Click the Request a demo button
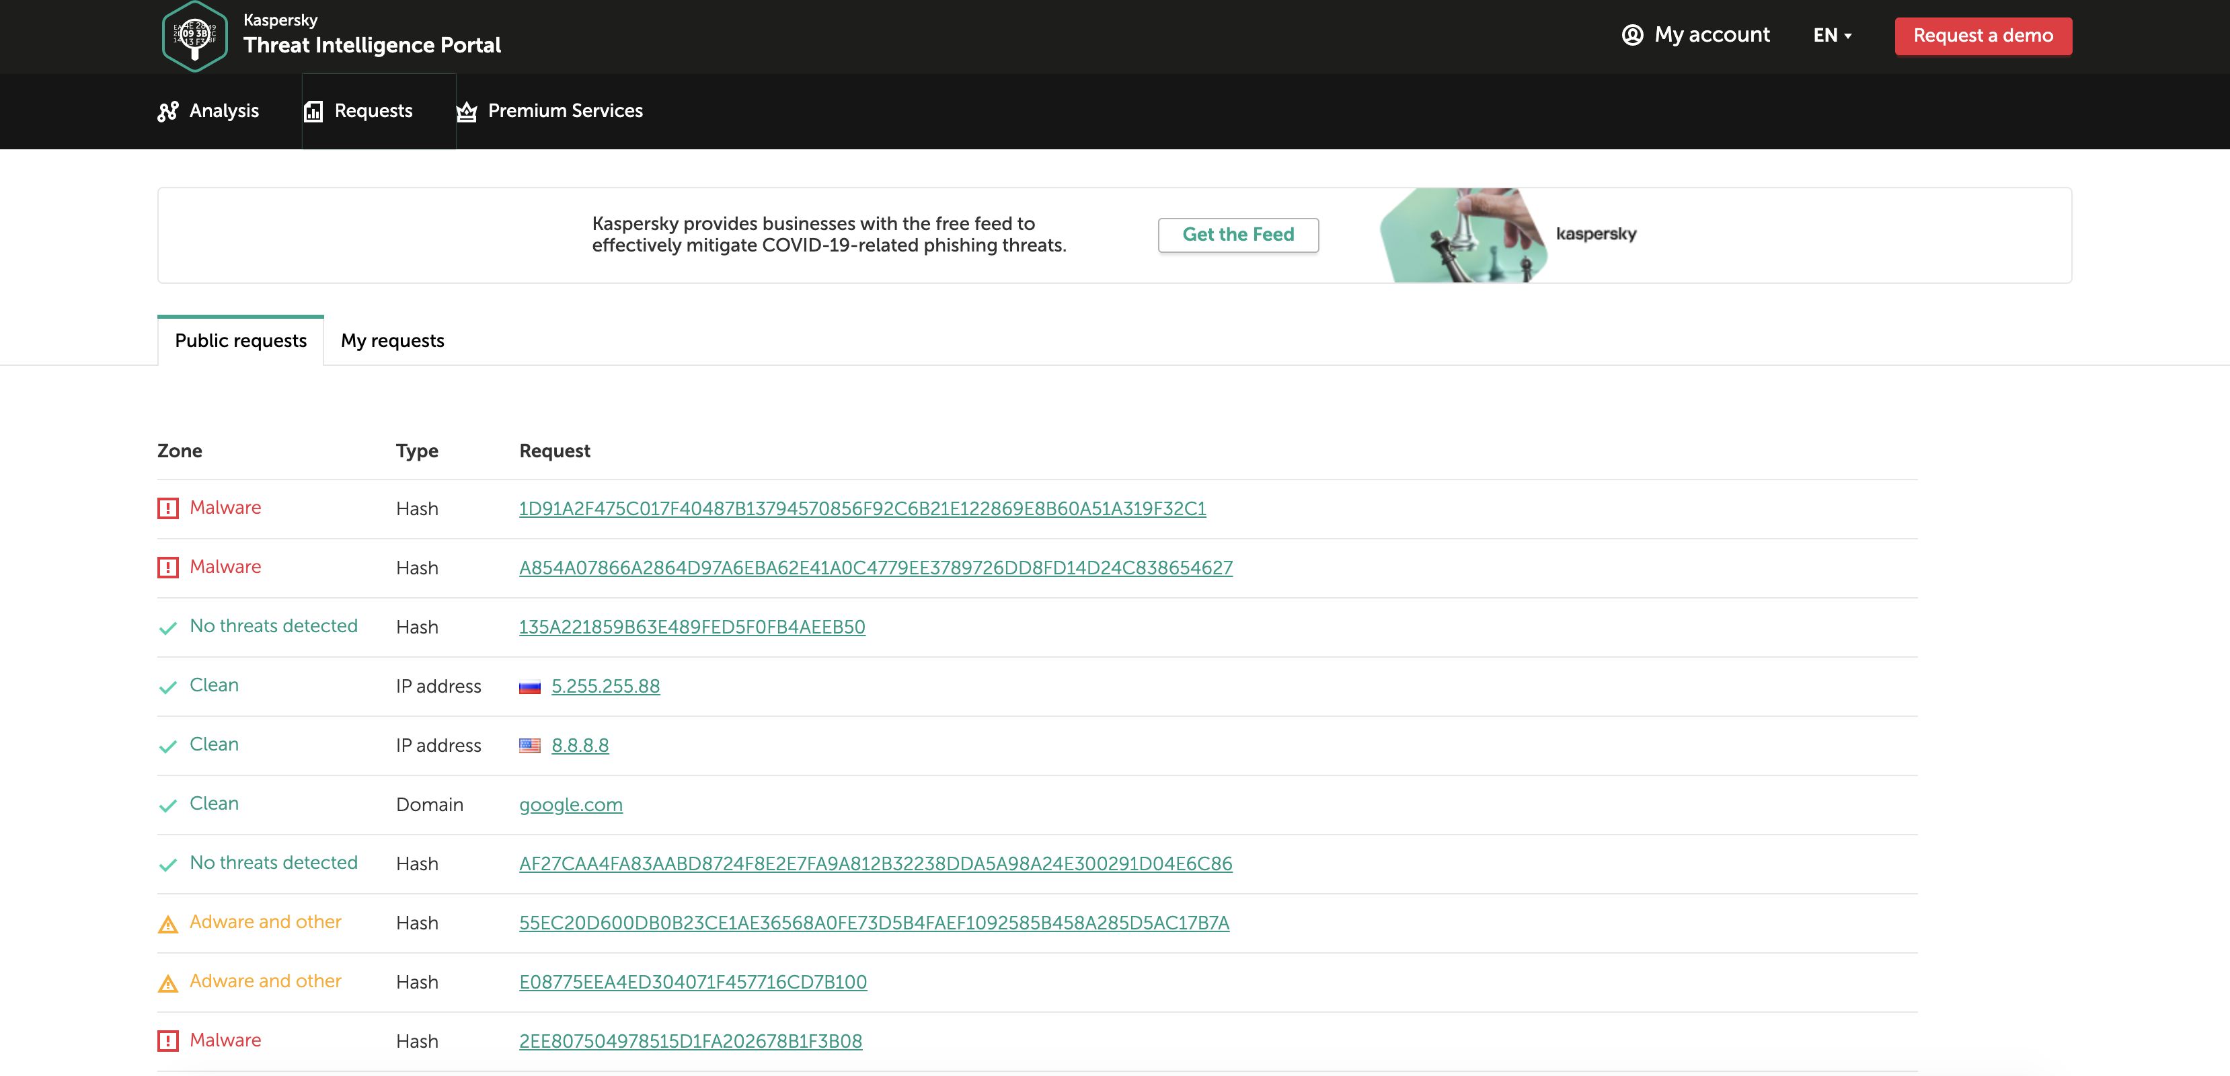The width and height of the screenshot is (2230, 1076). [x=1983, y=36]
